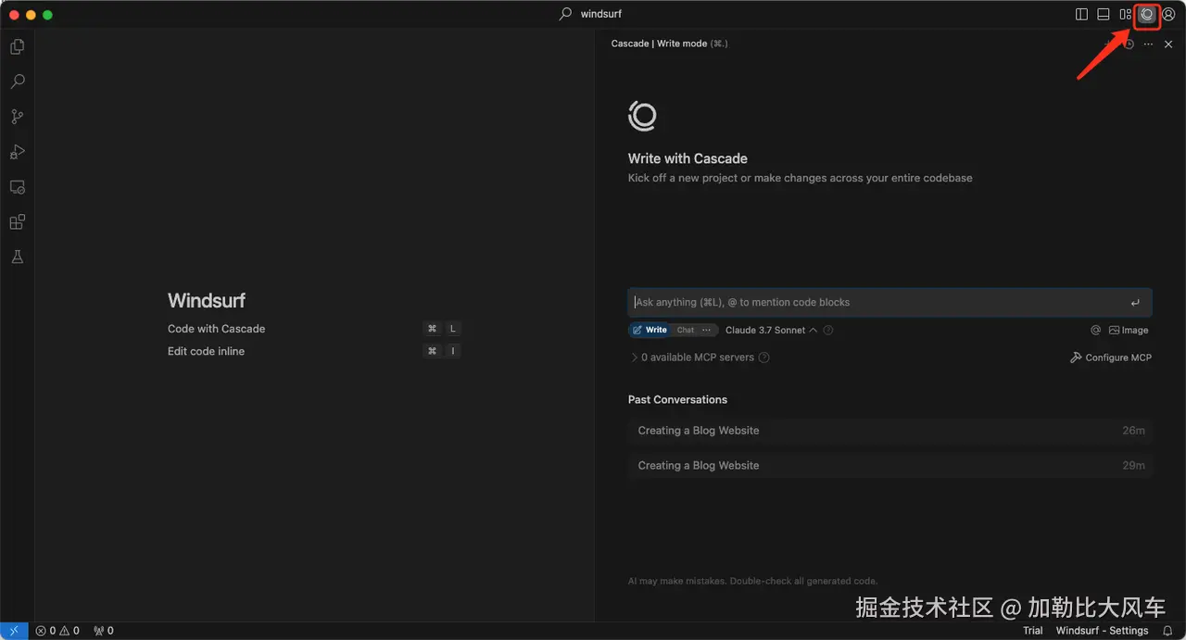The height and width of the screenshot is (640, 1186).
Task: Click the 'Trial' status bar item
Action: (x=1033, y=631)
